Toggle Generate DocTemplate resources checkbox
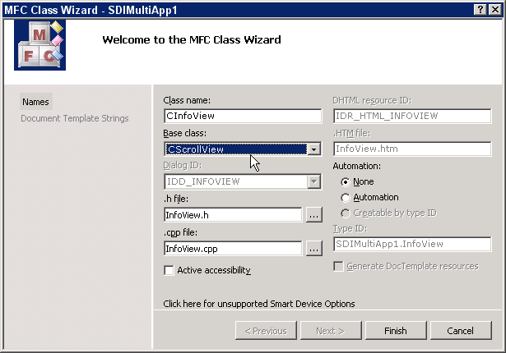The width and height of the screenshot is (506, 353). coord(338,266)
